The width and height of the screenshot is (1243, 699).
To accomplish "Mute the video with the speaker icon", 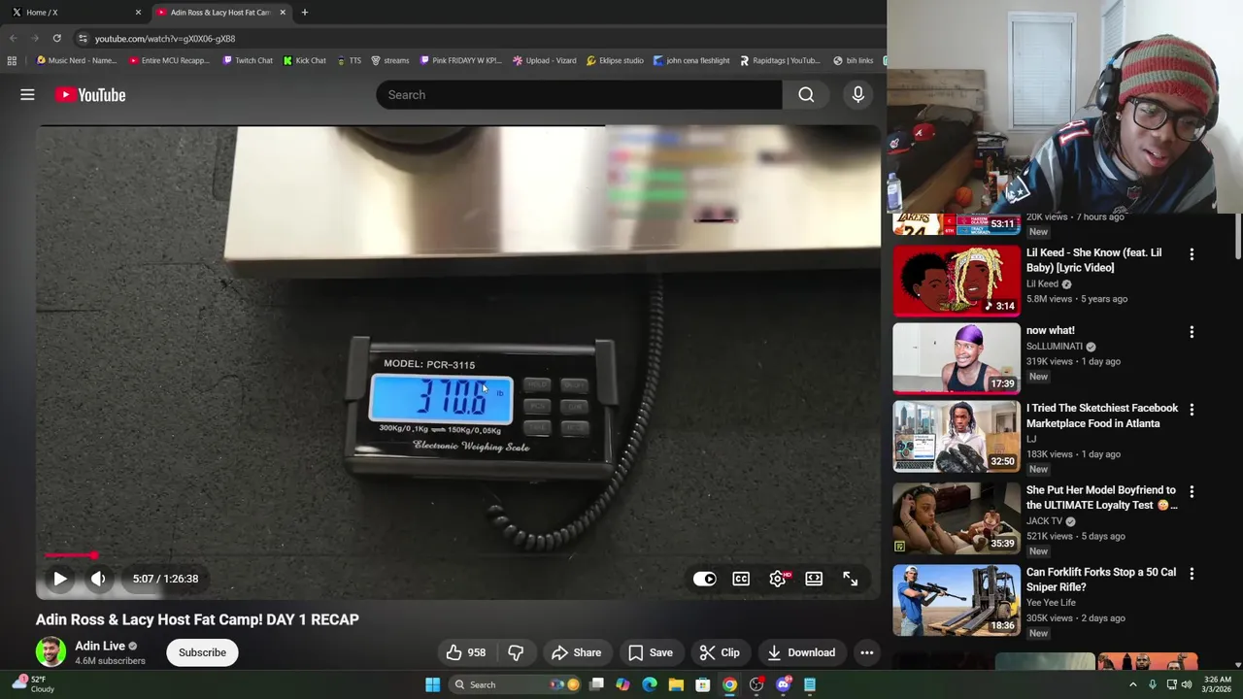I will pos(98,579).
